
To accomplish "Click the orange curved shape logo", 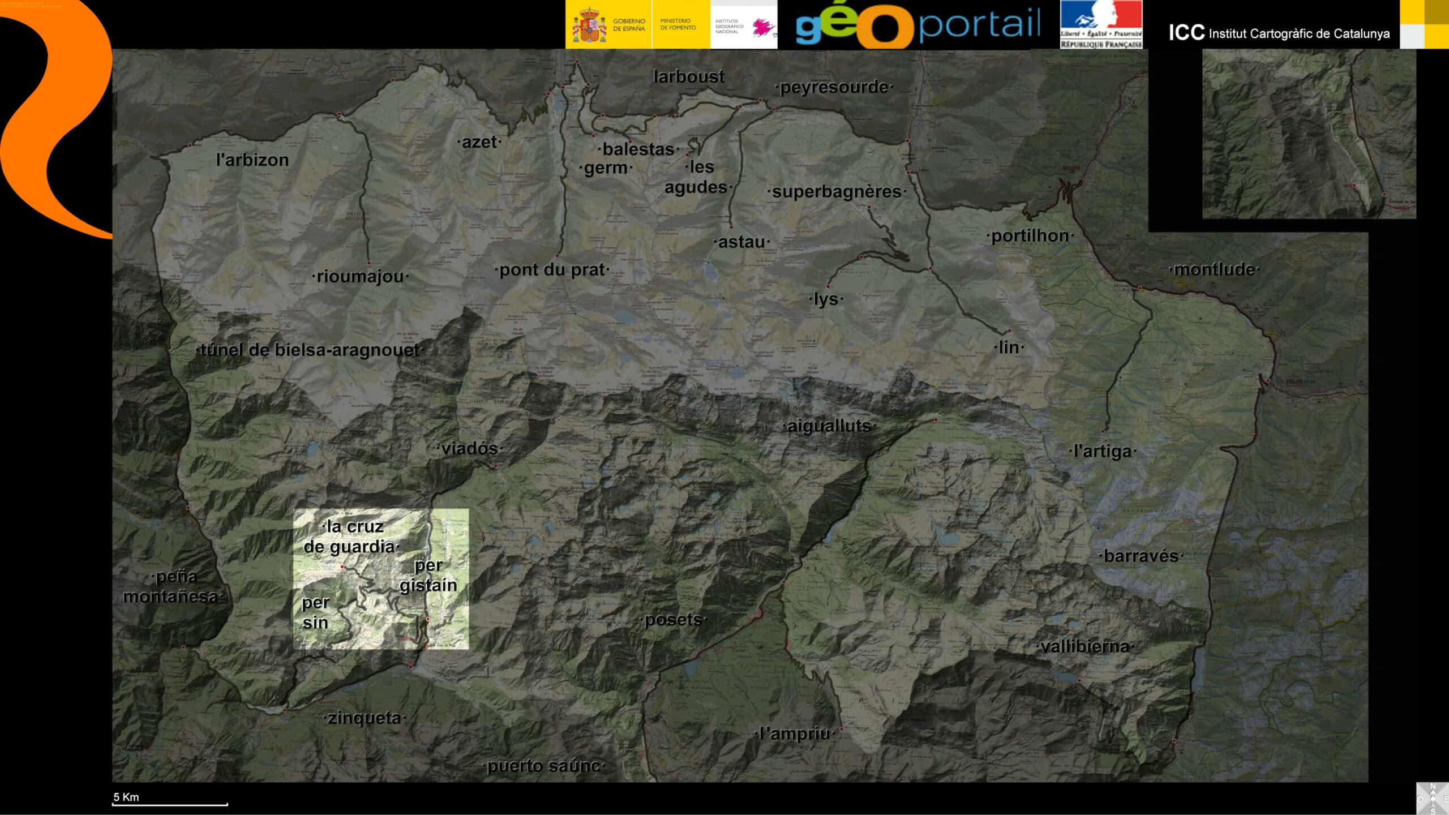I will (54, 119).
